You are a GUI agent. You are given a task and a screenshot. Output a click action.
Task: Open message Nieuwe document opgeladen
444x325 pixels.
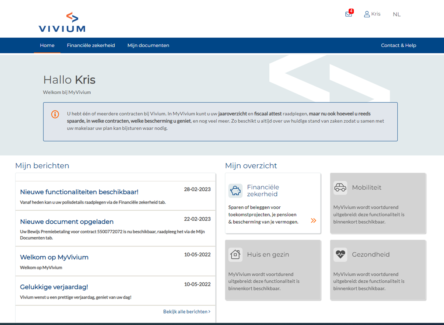click(x=67, y=222)
